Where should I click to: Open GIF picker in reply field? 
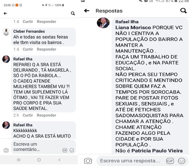[x=170, y=161]
